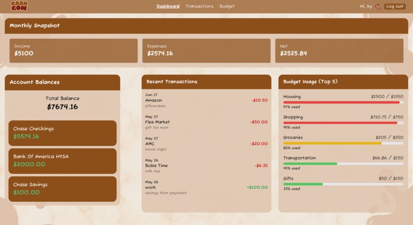The image size is (413, 225).
Task: Click the Groceries budget progress bar
Action: click(343, 144)
